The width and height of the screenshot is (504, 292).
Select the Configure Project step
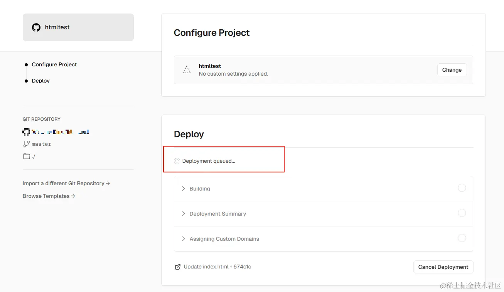pos(54,64)
